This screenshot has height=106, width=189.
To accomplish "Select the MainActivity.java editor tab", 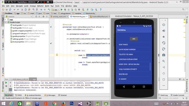I will (79, 16).
